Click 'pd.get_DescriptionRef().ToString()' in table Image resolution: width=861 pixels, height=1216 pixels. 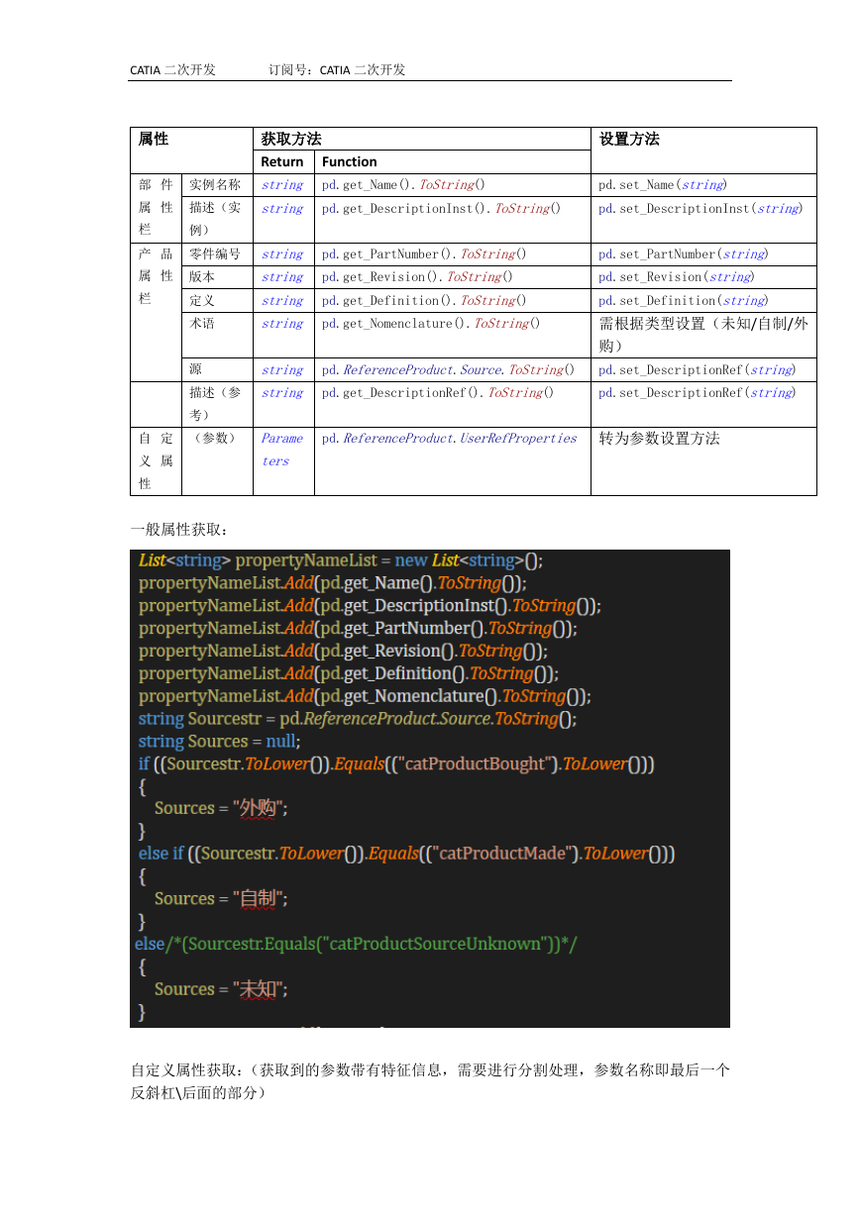tap(439, 393)
